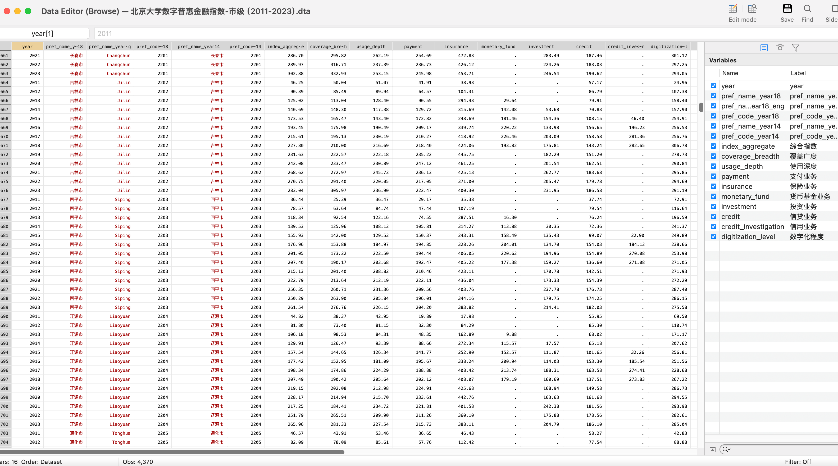Select the credit_investigation variable row
Image resolution: width=838 pixels, height=466 pixels.
point(753,227)
